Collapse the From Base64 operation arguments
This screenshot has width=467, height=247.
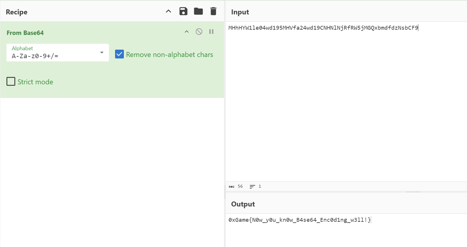[x=187, y=32]
